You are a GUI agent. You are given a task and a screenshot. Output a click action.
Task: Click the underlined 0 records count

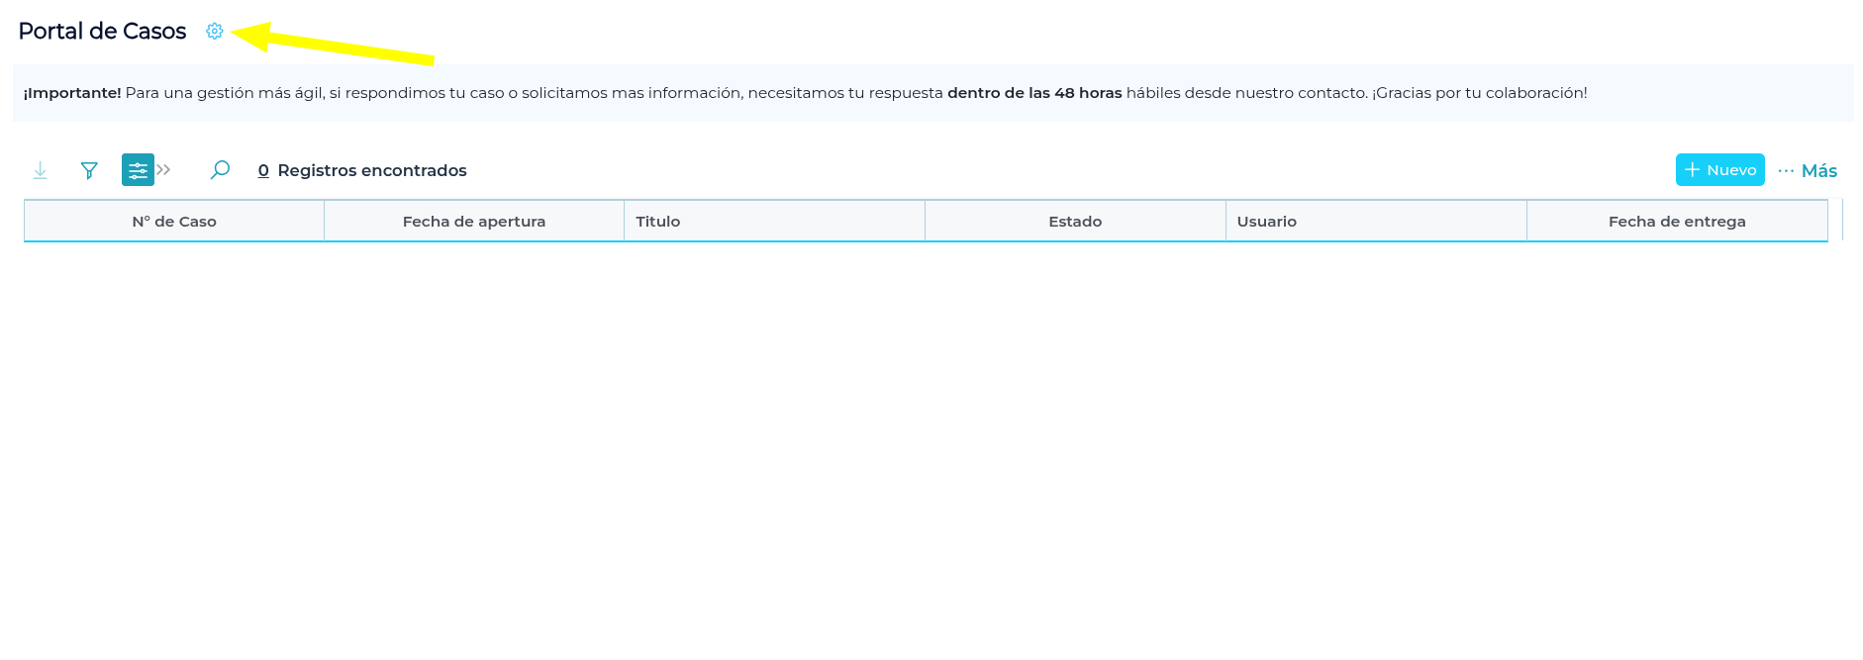tap(263, 170)
